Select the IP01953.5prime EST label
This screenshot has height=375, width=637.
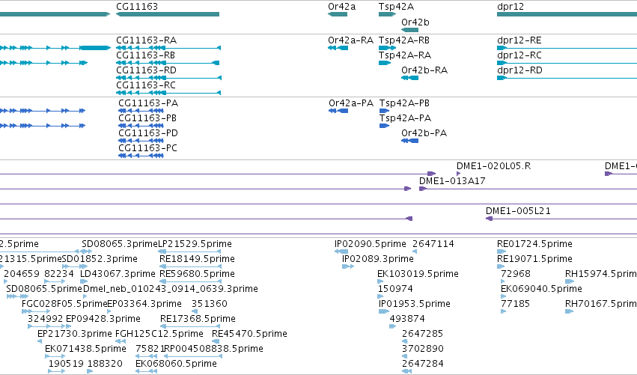click(x=415, y=305)
